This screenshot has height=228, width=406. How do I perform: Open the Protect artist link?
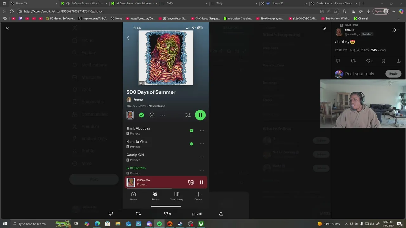[138, 100]
